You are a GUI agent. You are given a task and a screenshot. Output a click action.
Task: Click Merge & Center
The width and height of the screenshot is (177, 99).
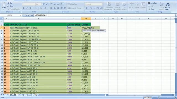pyautogui.click(x=75, y=8)
